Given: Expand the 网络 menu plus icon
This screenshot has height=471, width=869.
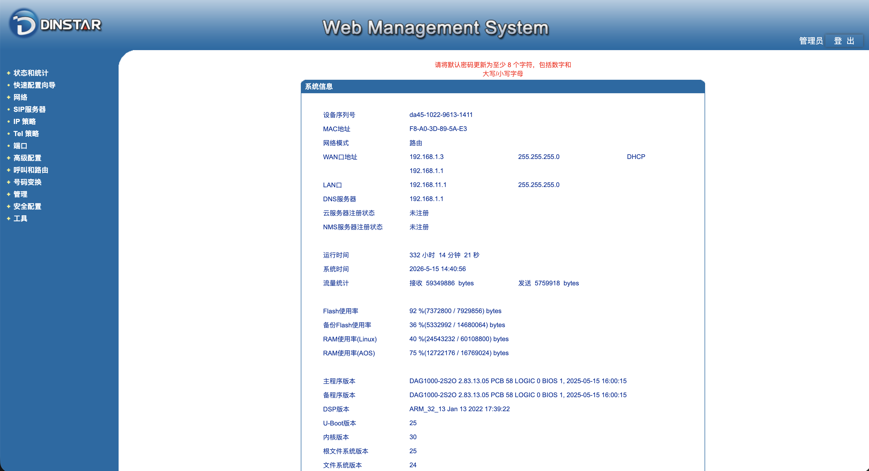Looking at the screenshot, I should click(x=8, y=97).
